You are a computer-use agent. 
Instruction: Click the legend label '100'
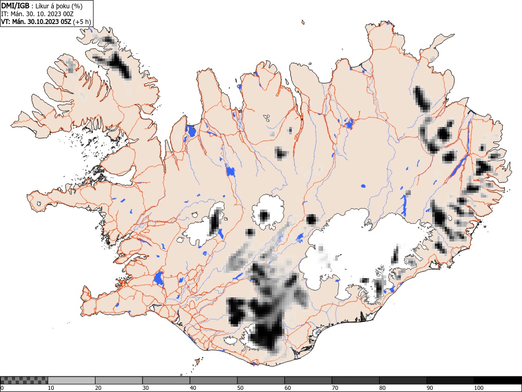[x=478, y=388]
